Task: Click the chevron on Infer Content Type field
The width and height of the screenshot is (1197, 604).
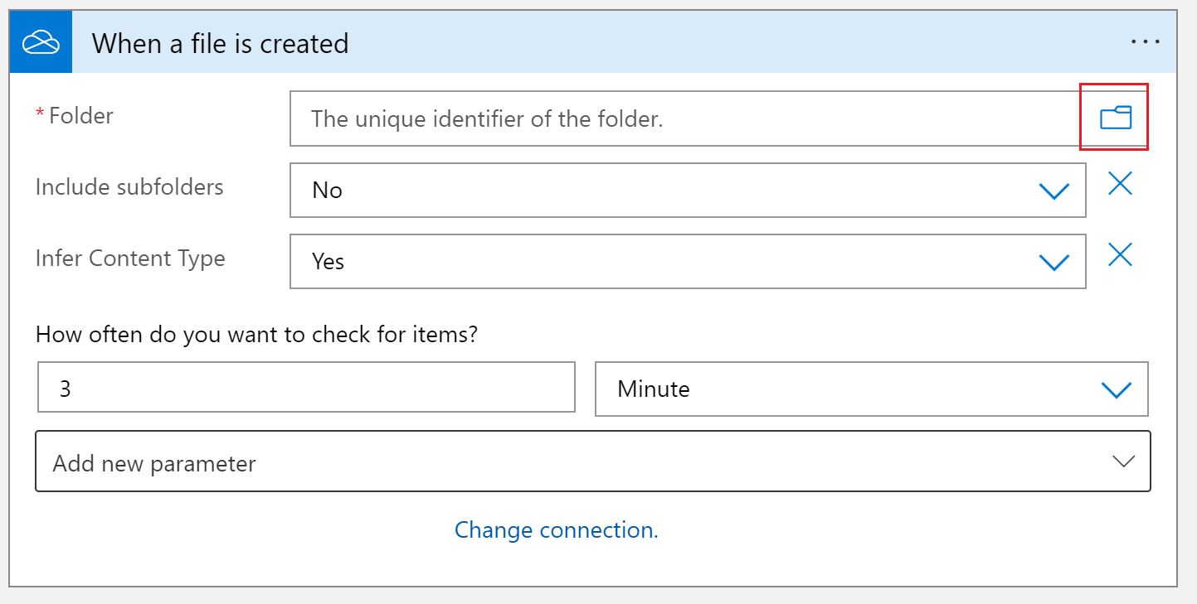Action: [x=1054, y=261]
